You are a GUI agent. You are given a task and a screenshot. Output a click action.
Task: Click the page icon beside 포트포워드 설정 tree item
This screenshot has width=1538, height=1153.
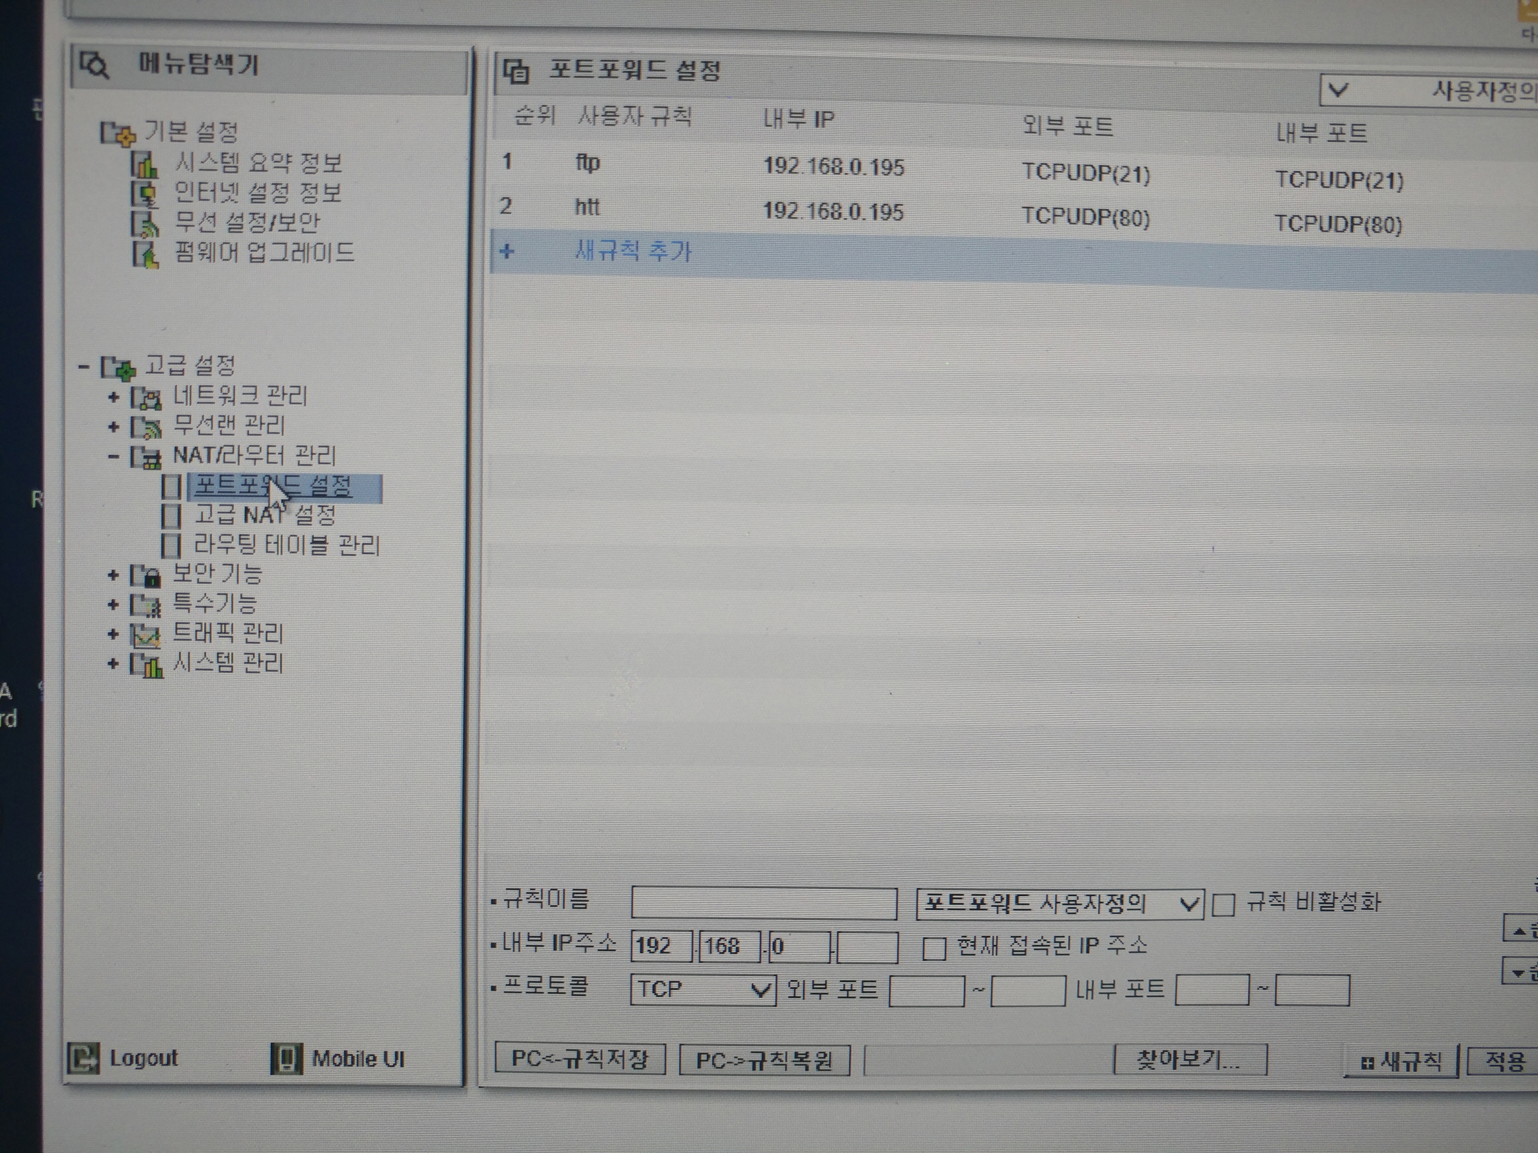point(171,487)
